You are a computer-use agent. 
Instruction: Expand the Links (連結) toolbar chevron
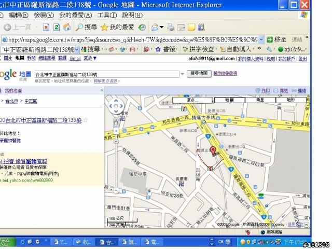(x=307, y=38)
